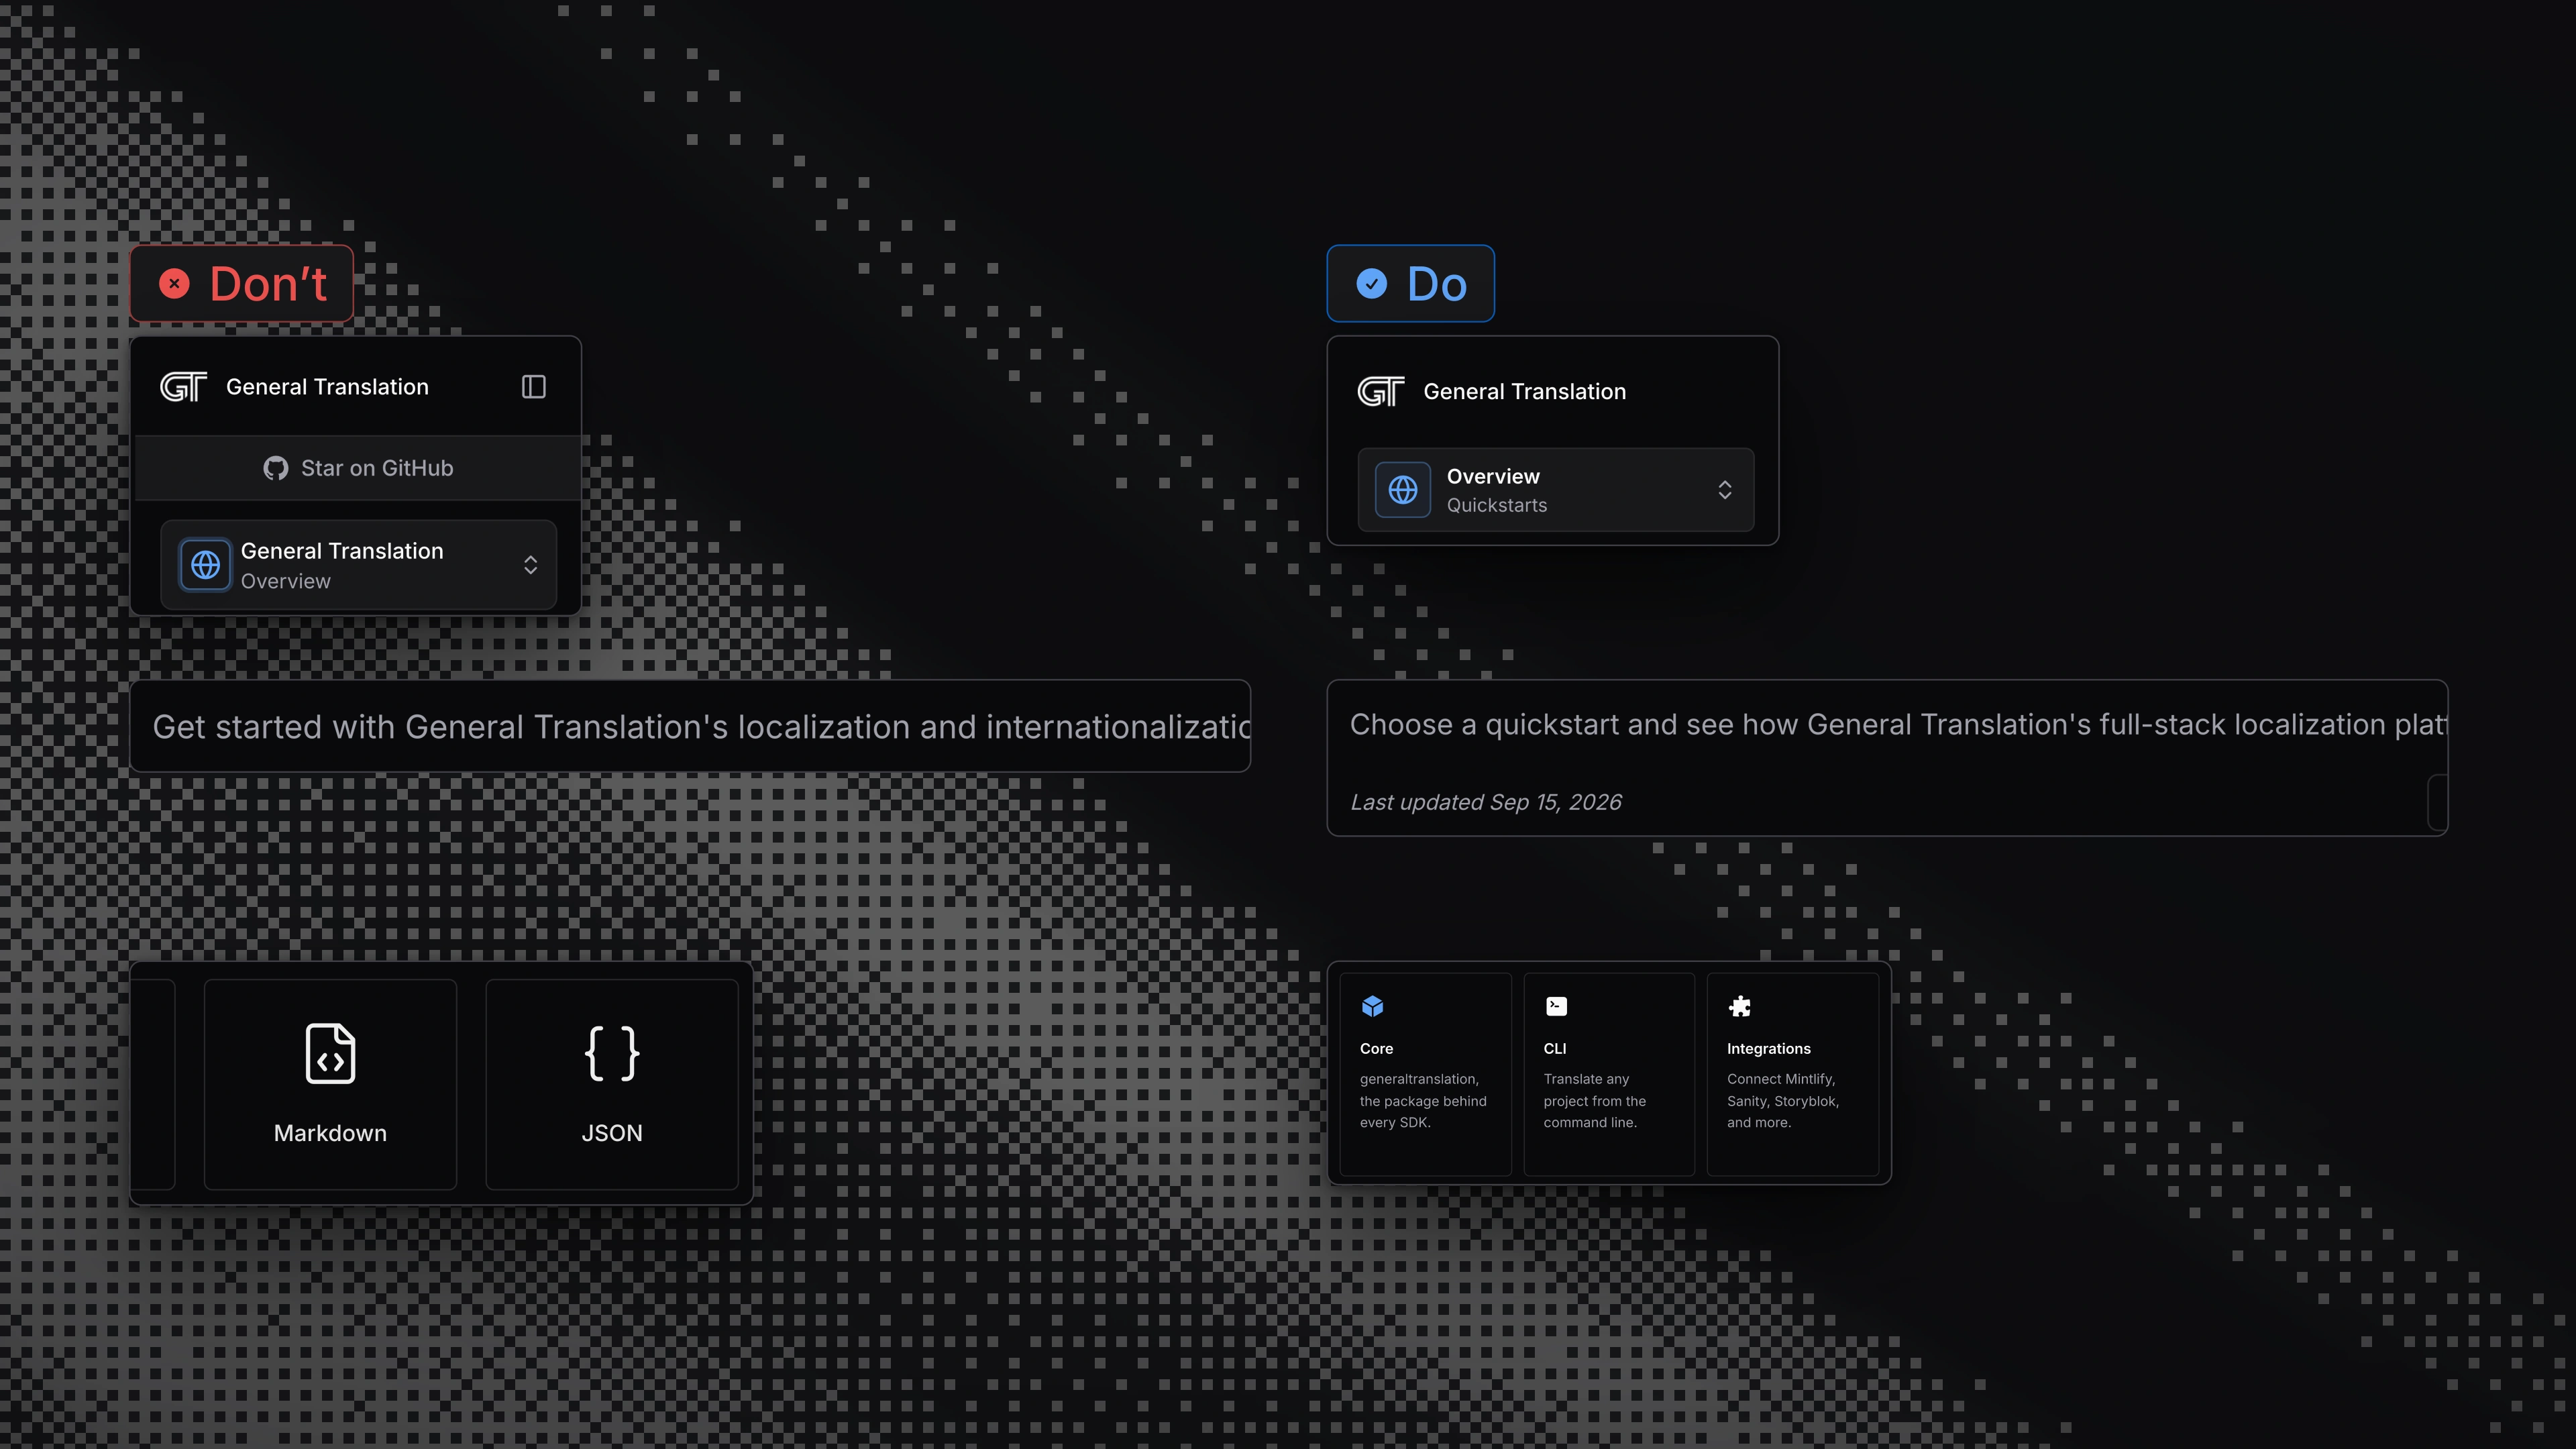Expand the General Translation Overview dropdown
Screen dimensions: 2576x1449
pyautogui.click(x=358, y=565)
